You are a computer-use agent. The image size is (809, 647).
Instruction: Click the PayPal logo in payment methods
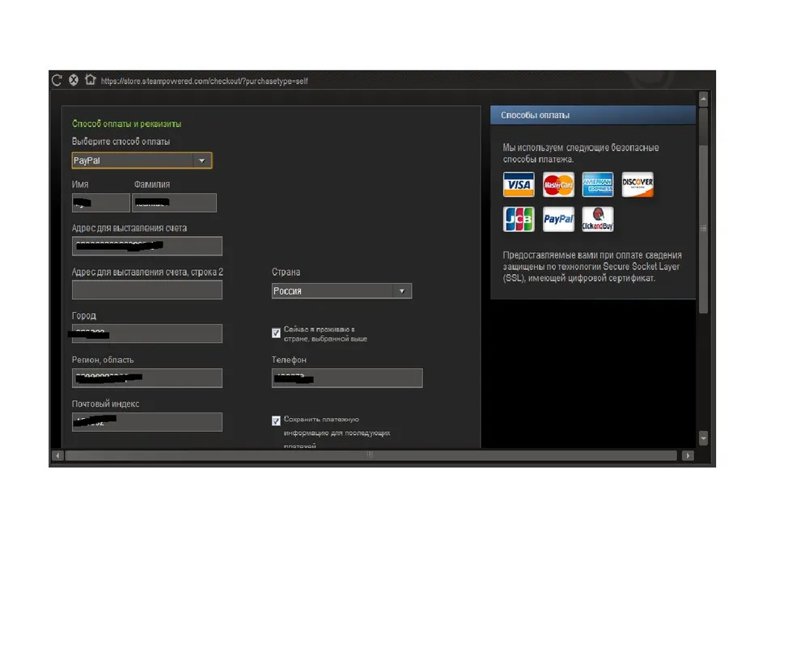tap(558, 219)
